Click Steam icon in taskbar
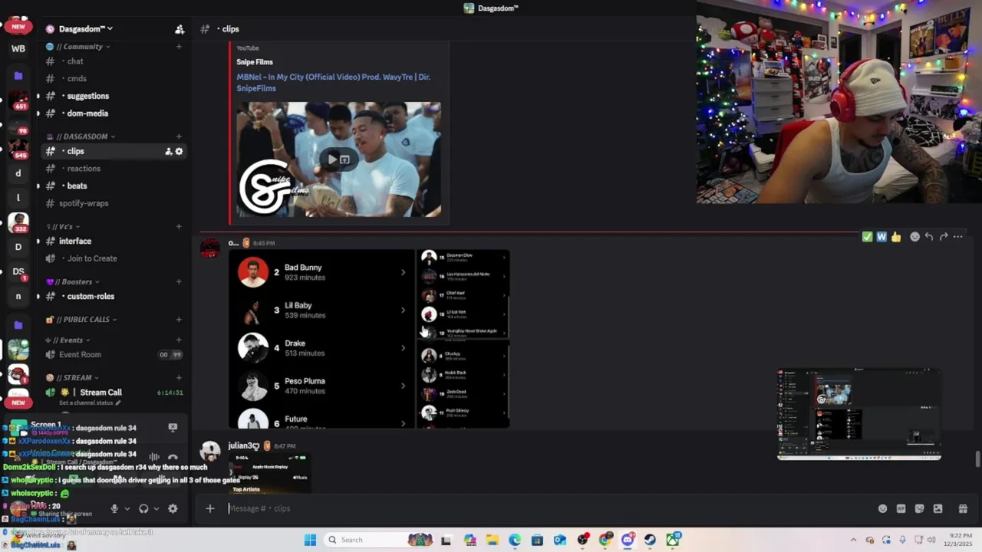The width and height of the screenshot is (982, 552). point(650,540)
